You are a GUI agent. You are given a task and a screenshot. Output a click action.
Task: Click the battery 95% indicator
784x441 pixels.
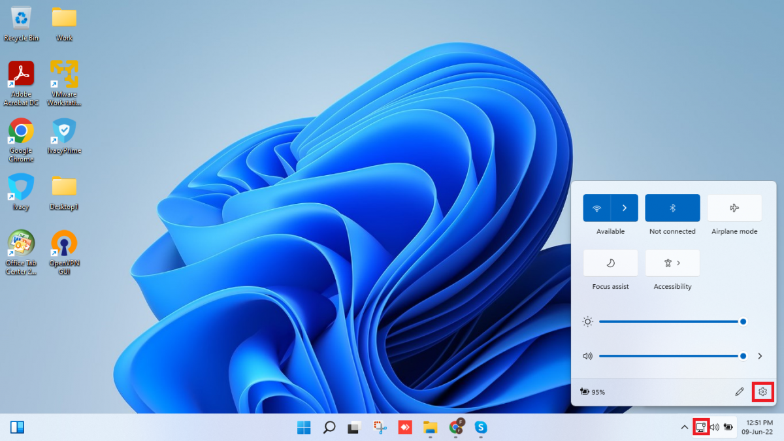[x=592, y=392]
